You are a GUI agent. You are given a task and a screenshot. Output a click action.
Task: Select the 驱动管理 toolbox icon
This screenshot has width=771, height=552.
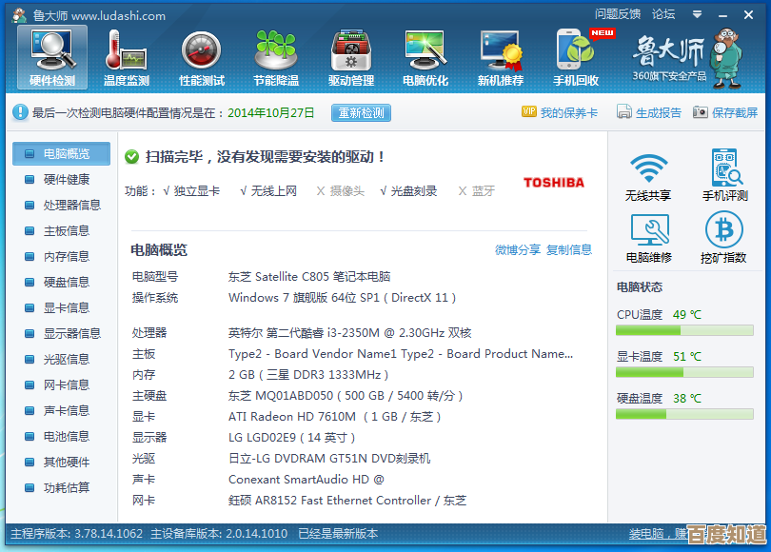click(x=350, y=49)
